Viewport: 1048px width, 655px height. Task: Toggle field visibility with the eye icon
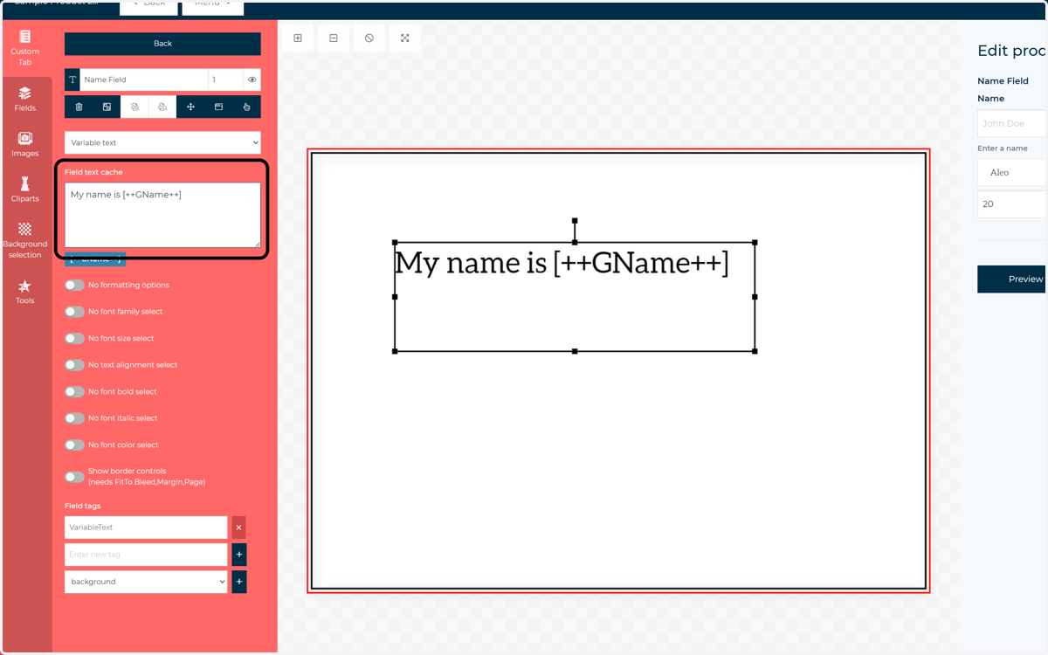pyautogui.click(x=252, y=79)
